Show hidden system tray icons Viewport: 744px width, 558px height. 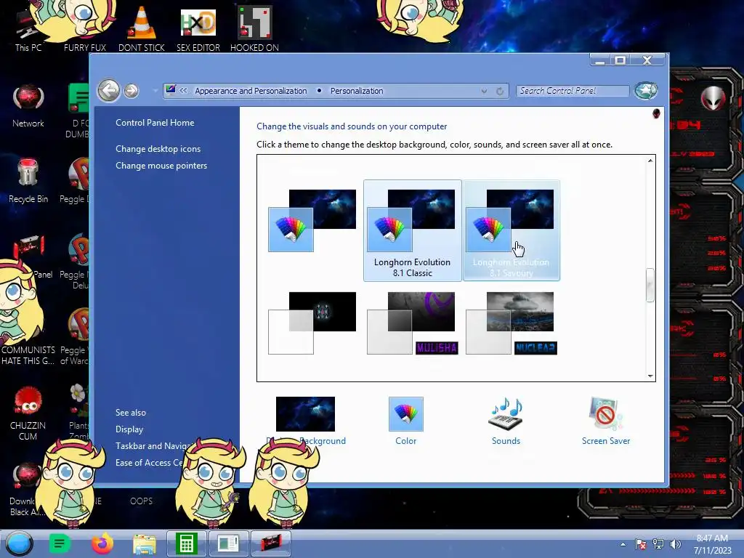[x=623, y=544]
